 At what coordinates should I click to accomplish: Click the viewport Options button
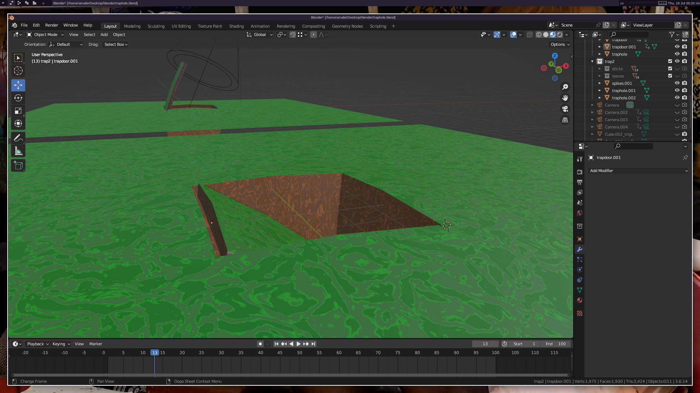point(560,44)
